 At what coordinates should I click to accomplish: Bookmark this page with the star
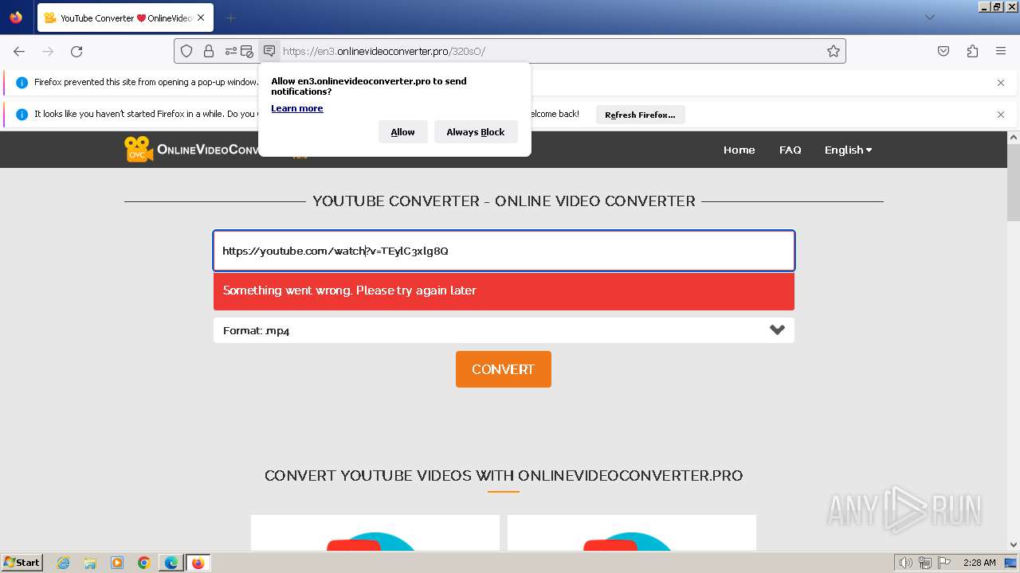click(834, 51)
